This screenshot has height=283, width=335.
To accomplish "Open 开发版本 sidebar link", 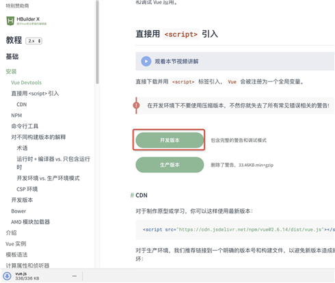I will [22, 200].
